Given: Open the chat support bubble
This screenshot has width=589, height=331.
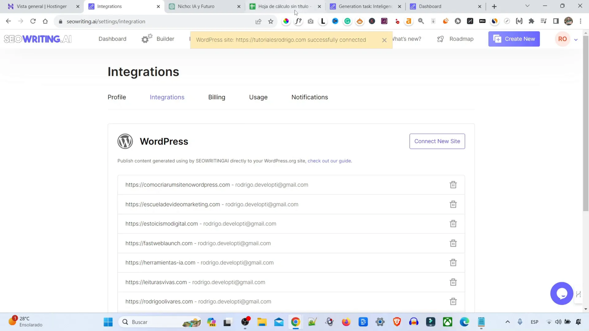Looking at the screenshot, I should (x=561, y=293).
